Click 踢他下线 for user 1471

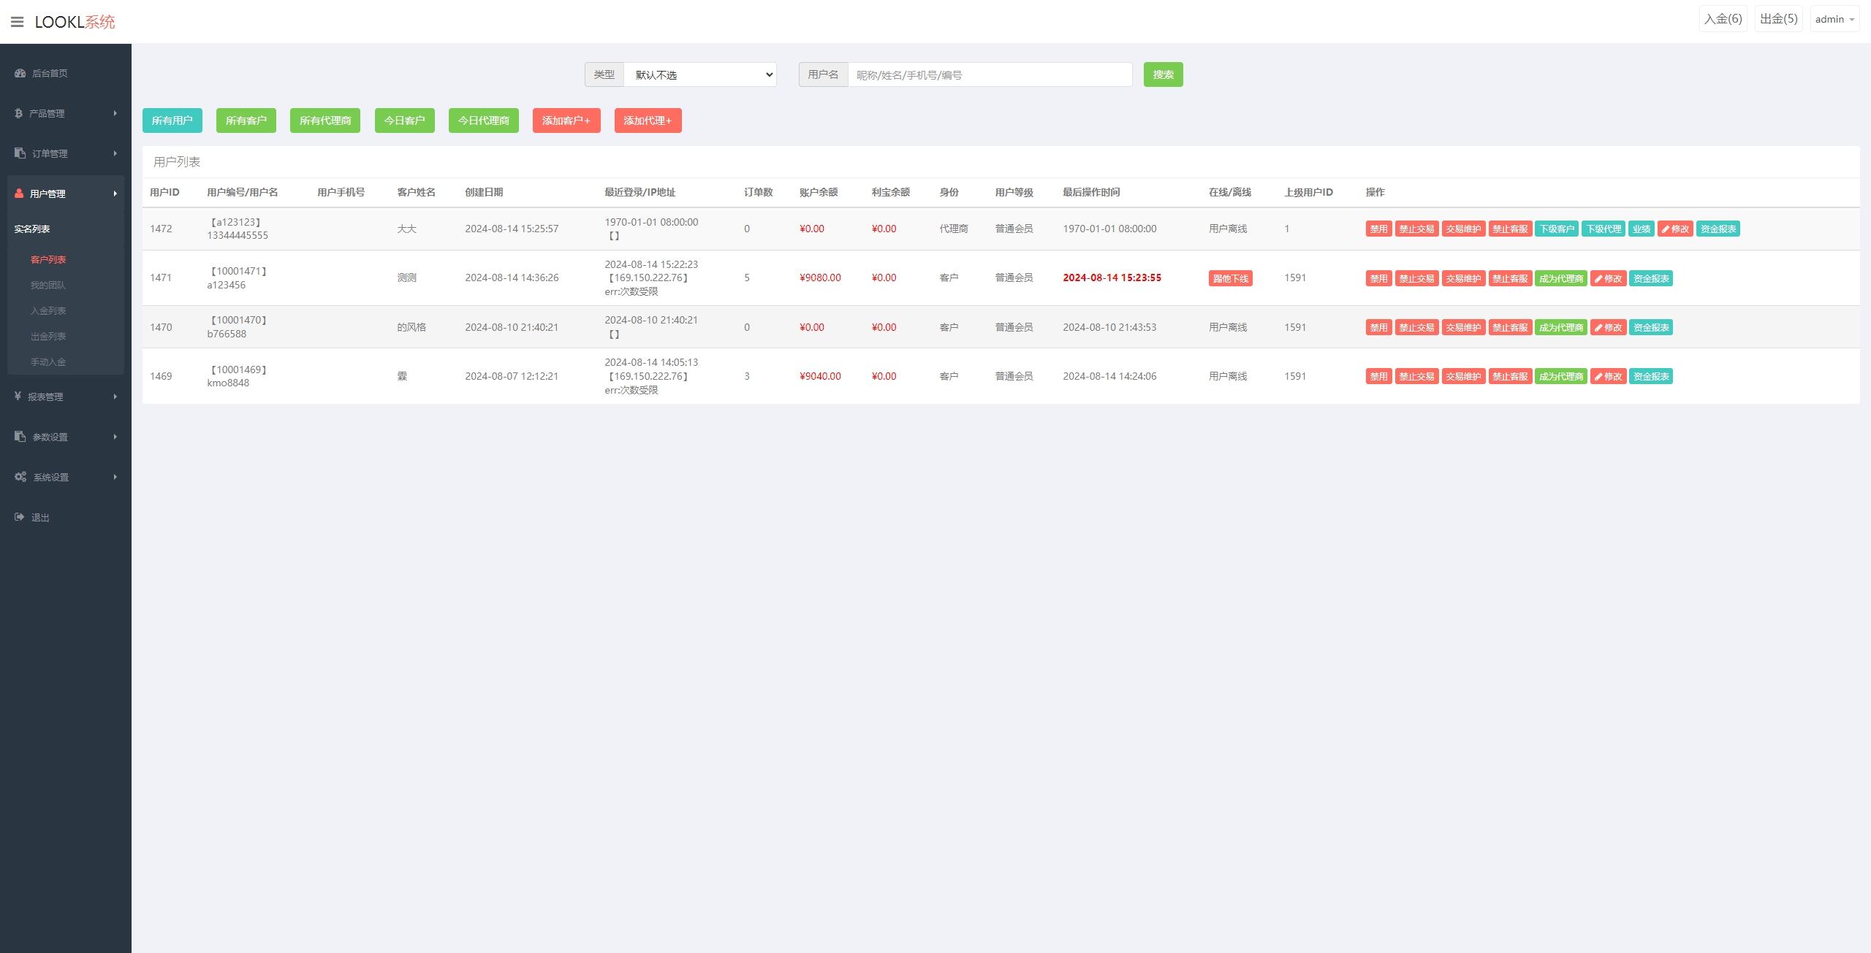click(1230, 278)
